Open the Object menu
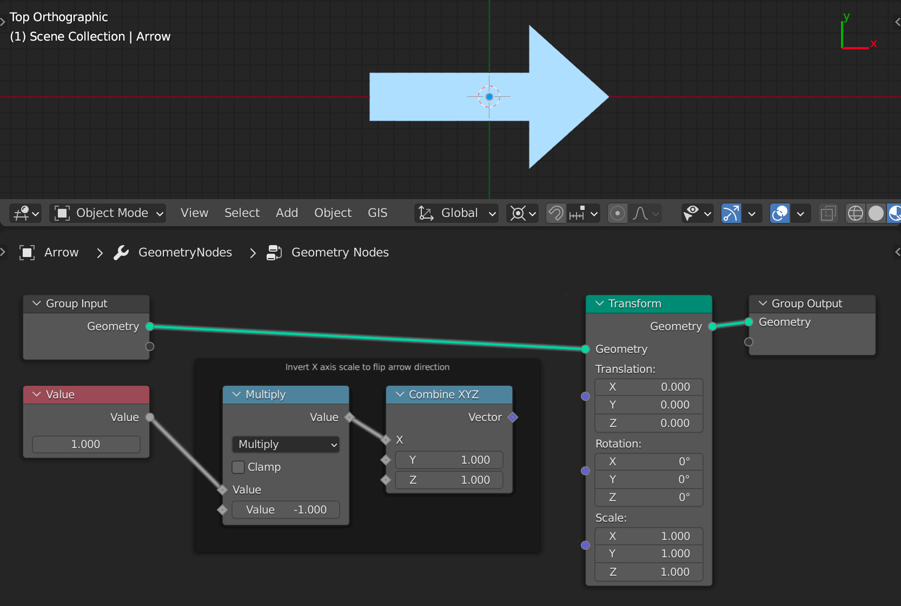The image size is (901, 606). pos(333,213)
